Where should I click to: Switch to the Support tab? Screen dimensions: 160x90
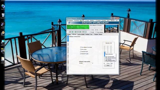click(x=96, y=34)
